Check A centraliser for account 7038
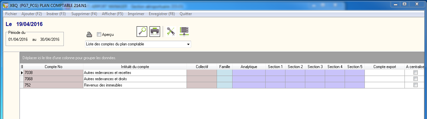Screen dimensions: 427x119 click(416, 73)
